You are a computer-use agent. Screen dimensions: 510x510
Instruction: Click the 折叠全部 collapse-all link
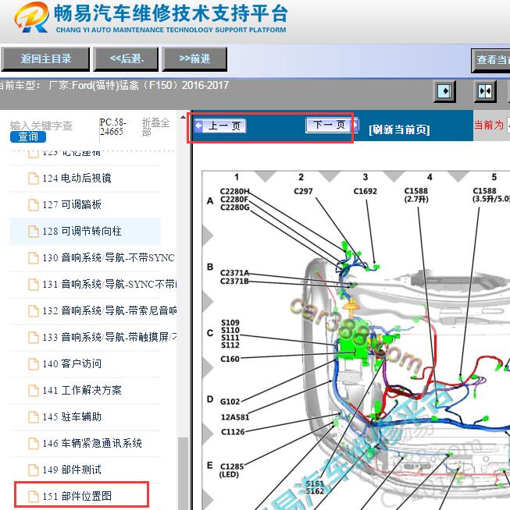(155, 127)
